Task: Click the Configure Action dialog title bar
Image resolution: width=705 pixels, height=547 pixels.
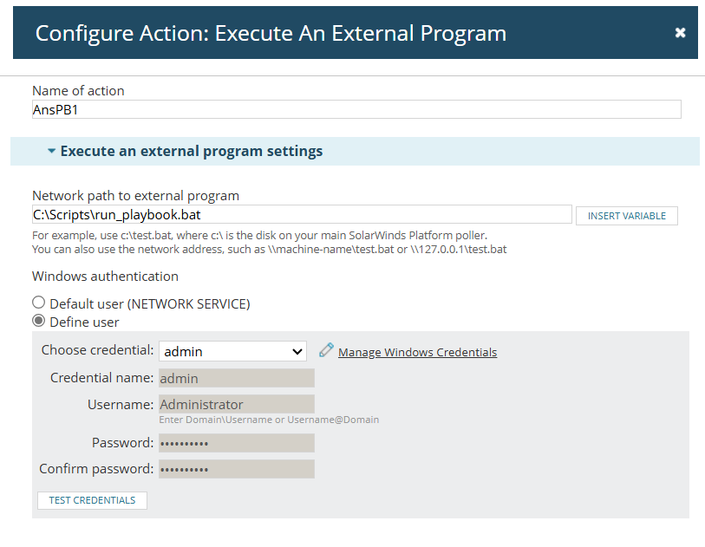Action: coord(356,32)
